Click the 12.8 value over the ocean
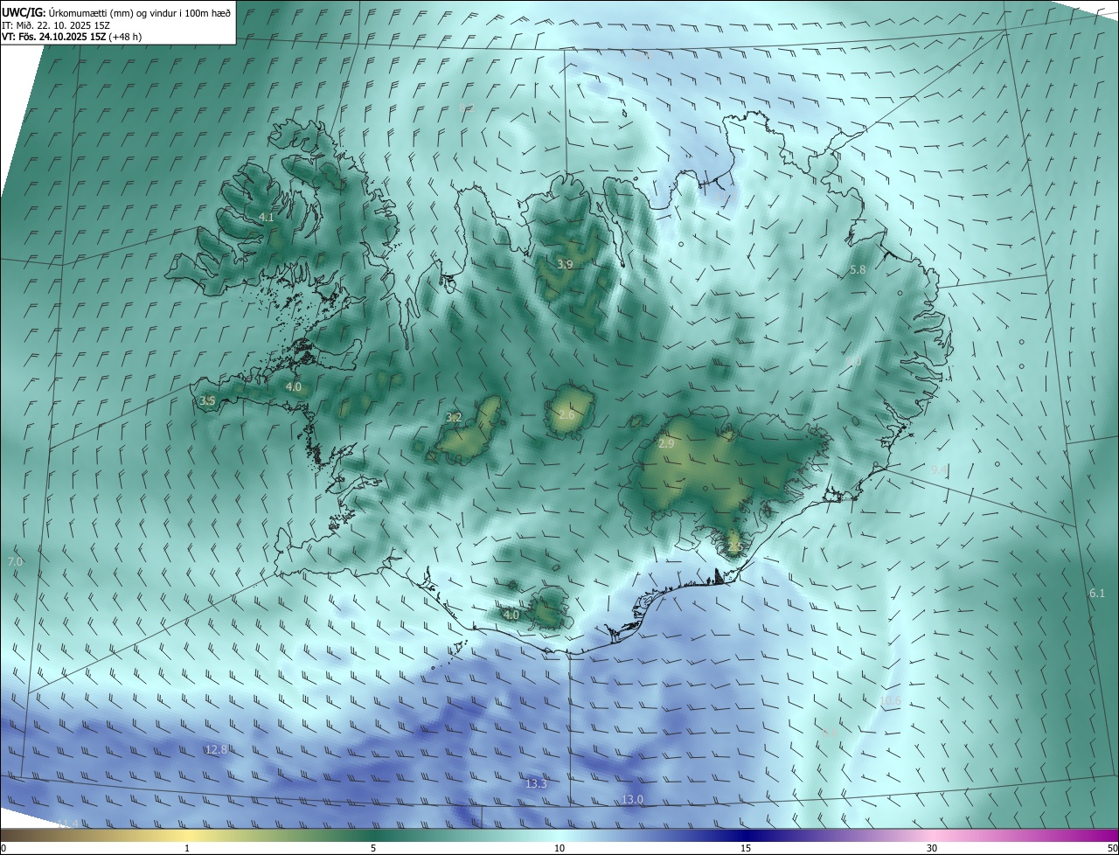The width and height of the screenshot is (1119, 855). (217, 749)
